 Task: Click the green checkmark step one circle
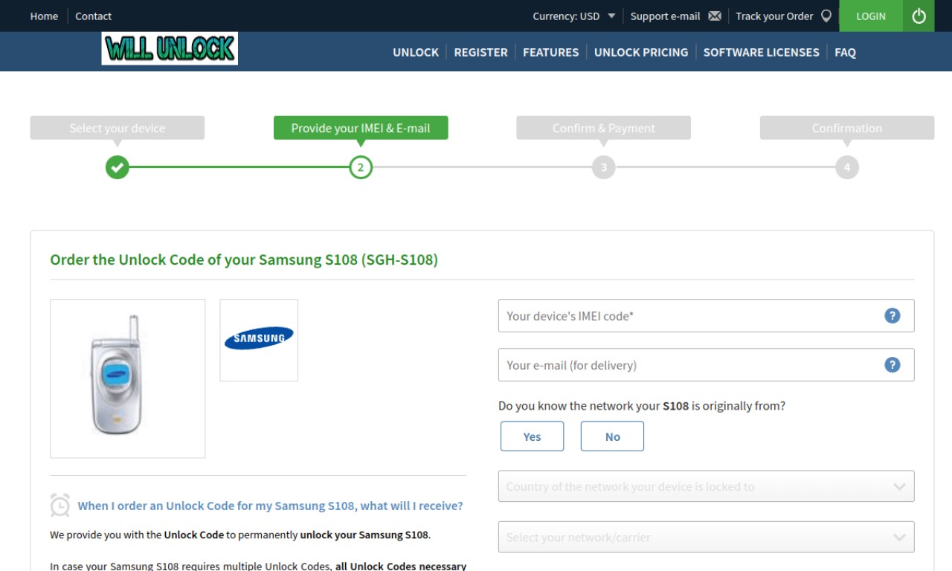coord(117,167)
